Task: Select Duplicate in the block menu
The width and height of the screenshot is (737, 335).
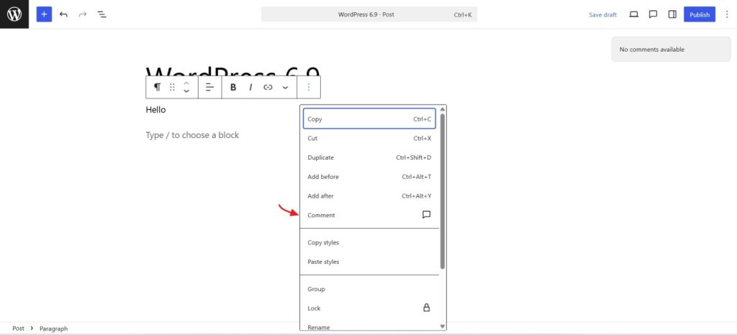Action: point(369,157)
